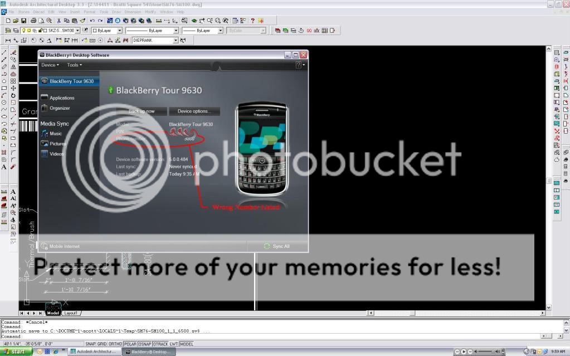Screen dimensions: 570x356
Task: Click the red question mark Help icon
Action: [x=251, y=21]
